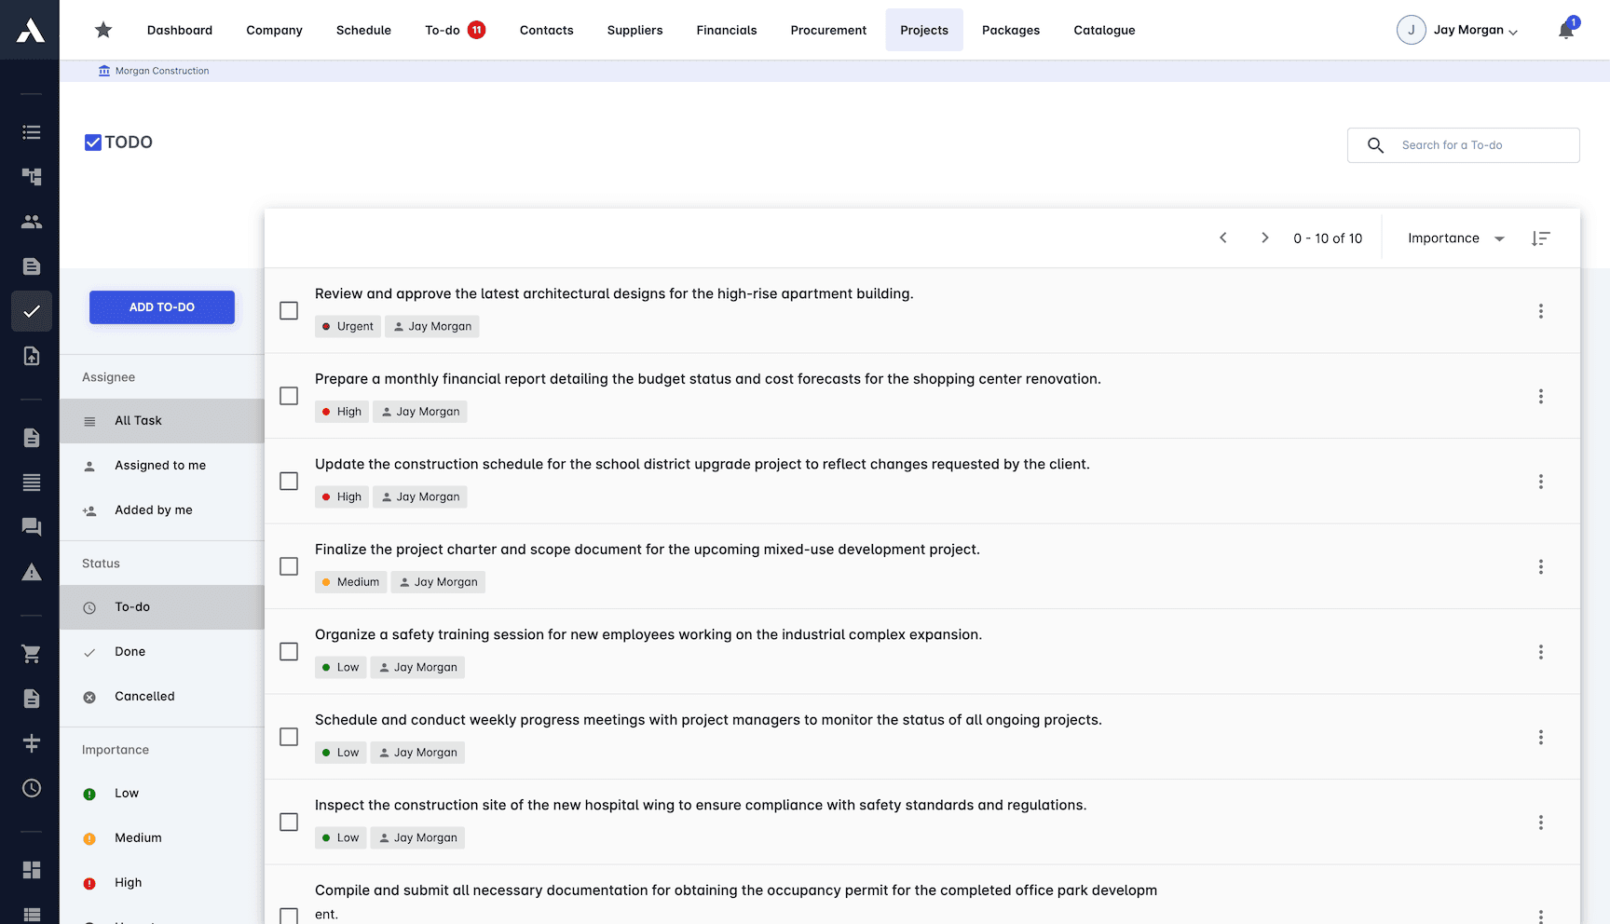Click the ADD TO-DO button
The image size is (1610, 924).
tap(161, 306)
